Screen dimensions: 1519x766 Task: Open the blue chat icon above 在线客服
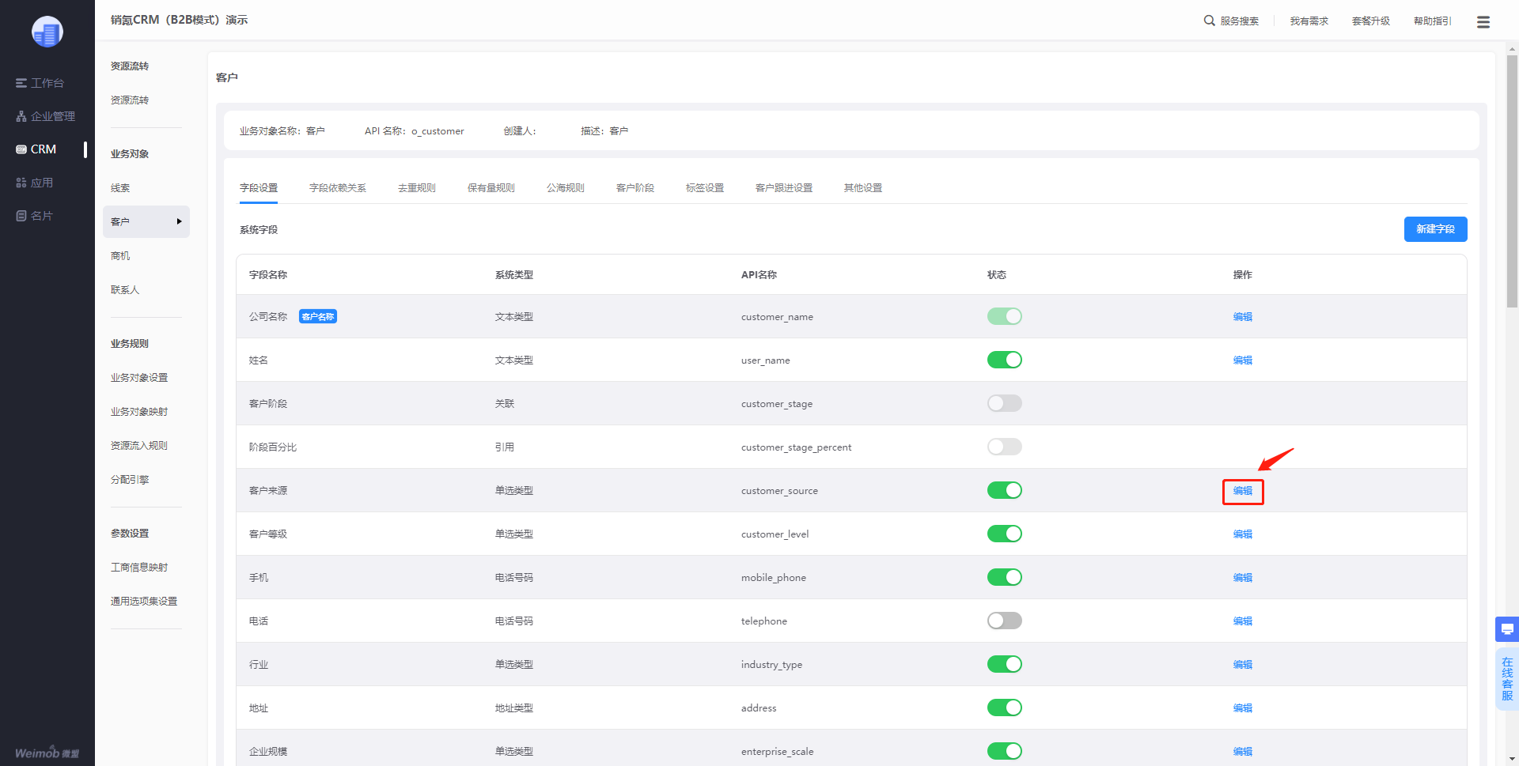point(1507,629)
